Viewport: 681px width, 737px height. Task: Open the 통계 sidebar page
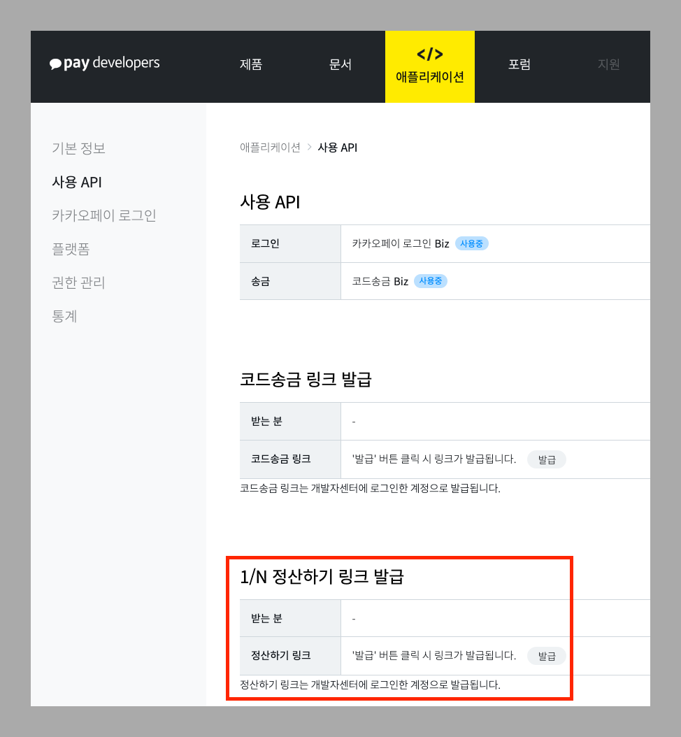tap(65, 316)
